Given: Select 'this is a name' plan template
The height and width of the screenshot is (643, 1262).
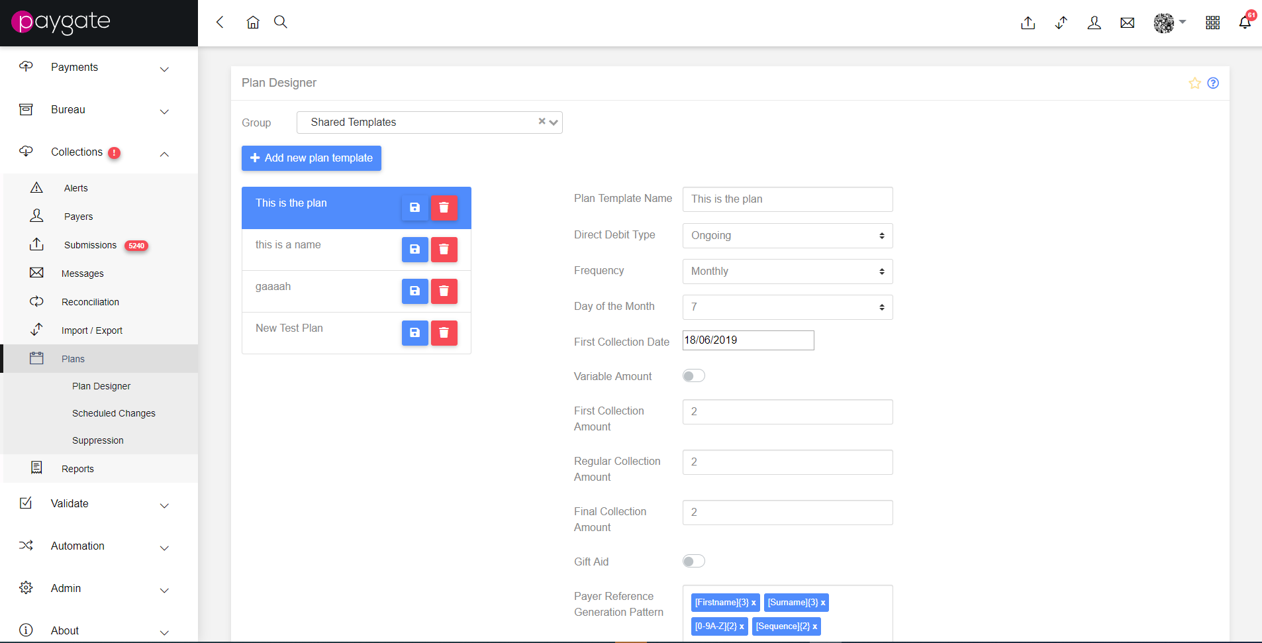Looking at the screenshot, I should [288, 245].
